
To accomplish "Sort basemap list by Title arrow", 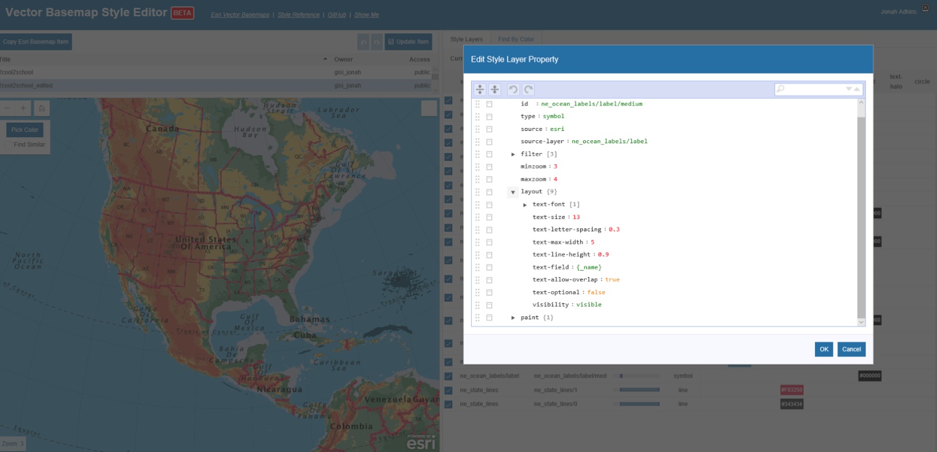I will click(325, 59).
